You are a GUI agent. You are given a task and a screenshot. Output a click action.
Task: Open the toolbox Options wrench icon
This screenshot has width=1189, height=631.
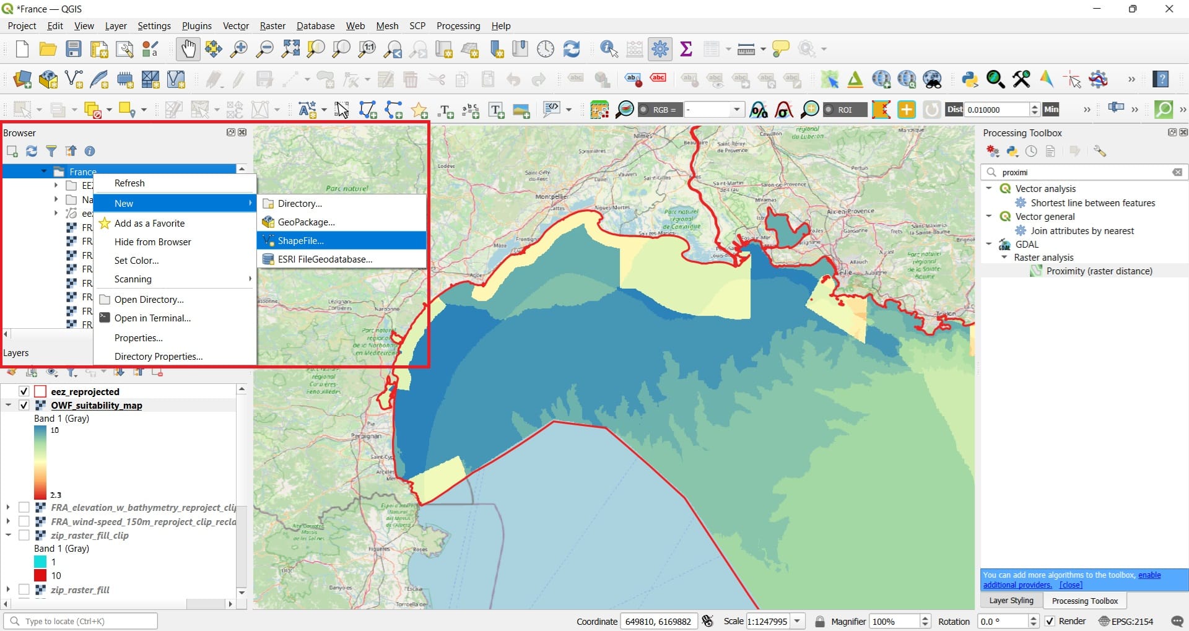coord(1100,151)
